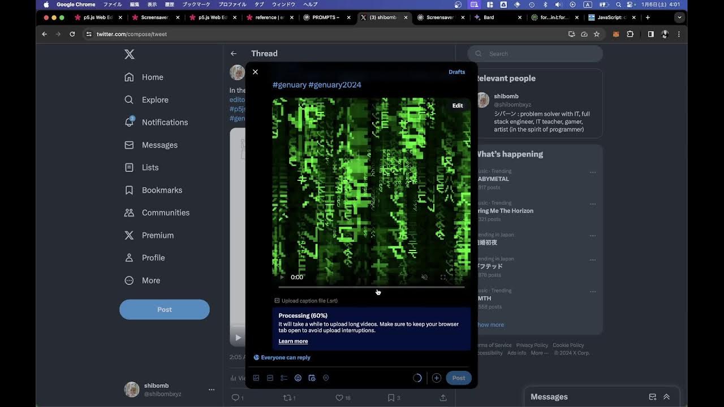Expand footer More options
The width and height of the screenshot is (724, 407).
pos(540,353)
